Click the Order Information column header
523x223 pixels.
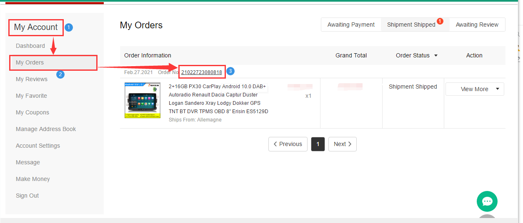pyautogui.click(x=148, y=55)
